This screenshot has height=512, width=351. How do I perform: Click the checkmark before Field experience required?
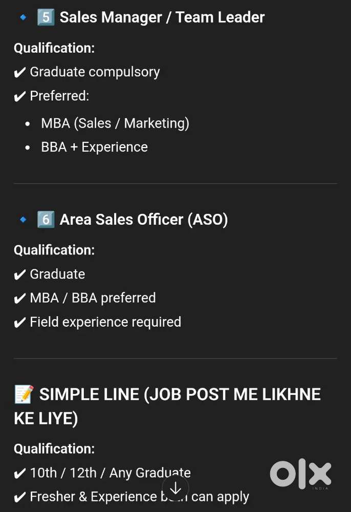[19, 323]
